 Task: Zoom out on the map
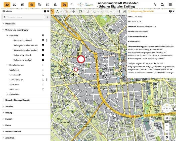[x=167, y=130]
